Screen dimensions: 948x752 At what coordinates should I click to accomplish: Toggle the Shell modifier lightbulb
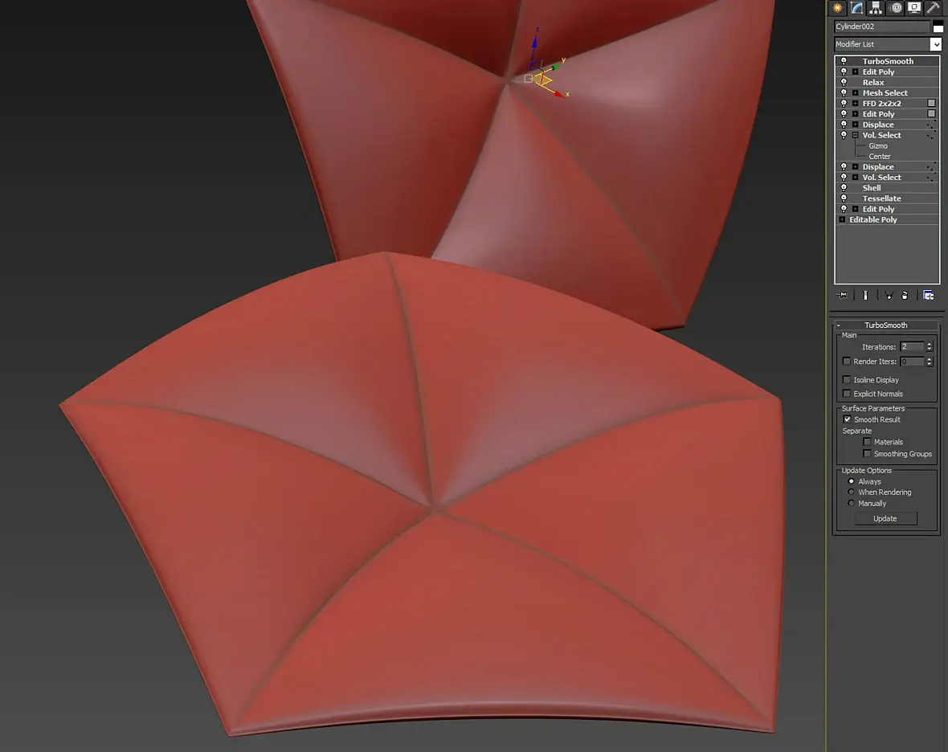(844, 187)
